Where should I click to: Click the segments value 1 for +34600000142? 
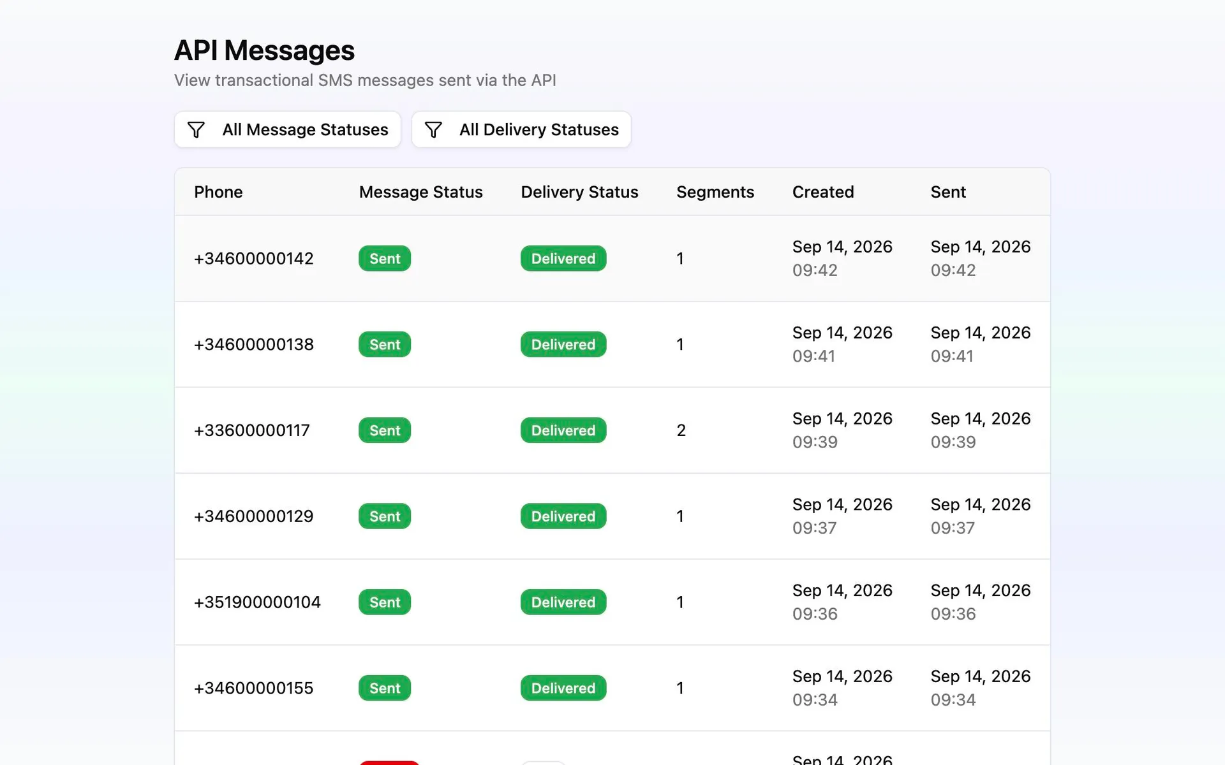pyautogui.click(x=680, y=258)
